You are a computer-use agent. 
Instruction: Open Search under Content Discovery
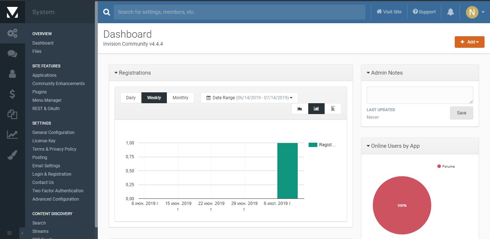click(x=39, y=223)
